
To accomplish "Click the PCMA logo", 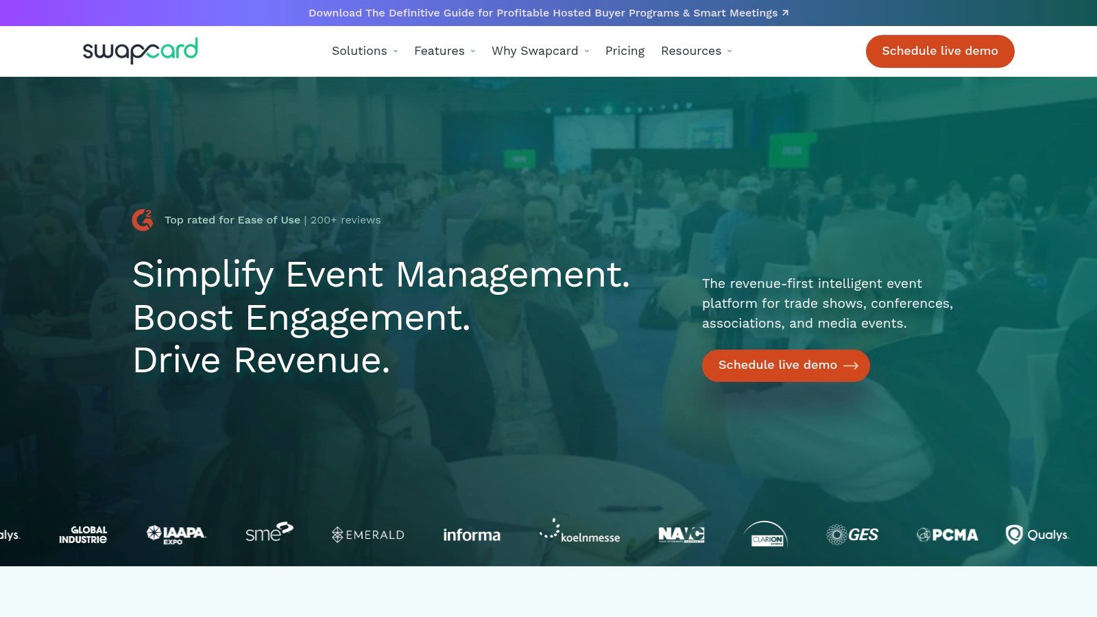I will pos(948,535).
